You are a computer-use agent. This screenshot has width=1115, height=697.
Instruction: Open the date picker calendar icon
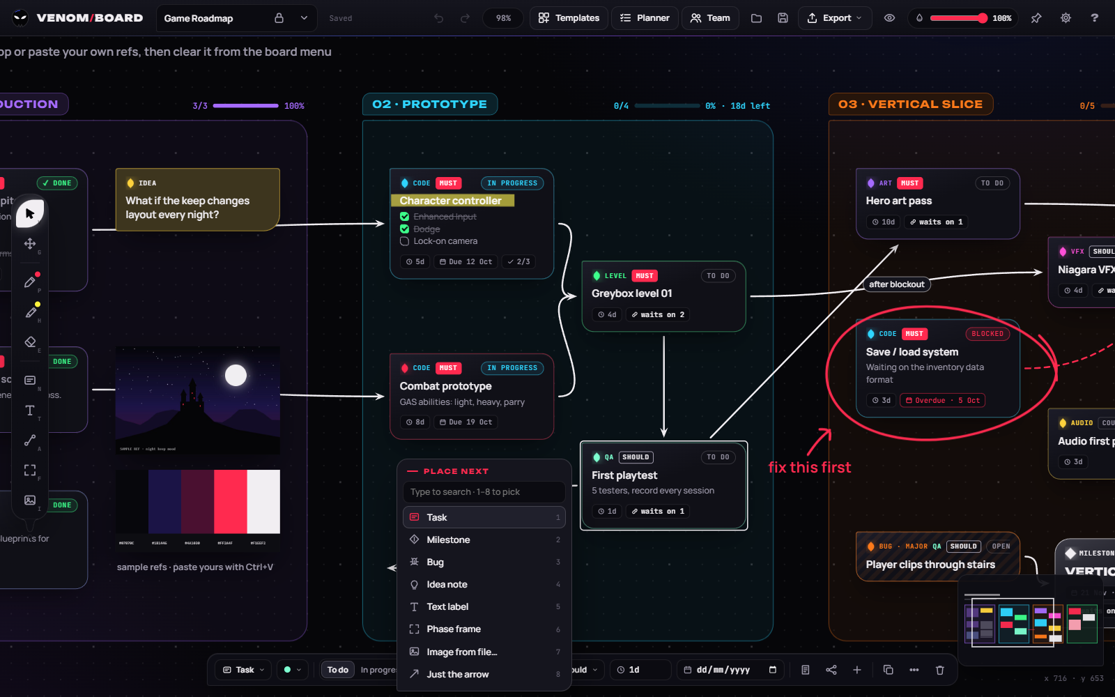(773, 670)
